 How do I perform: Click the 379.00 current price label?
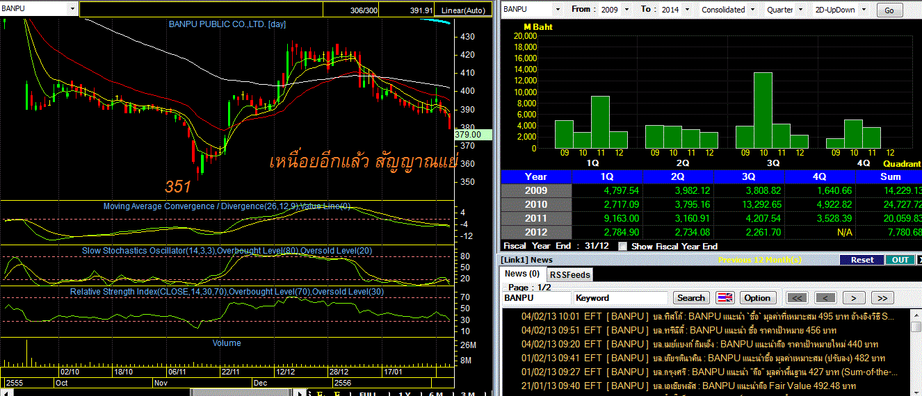pos(473,134)
